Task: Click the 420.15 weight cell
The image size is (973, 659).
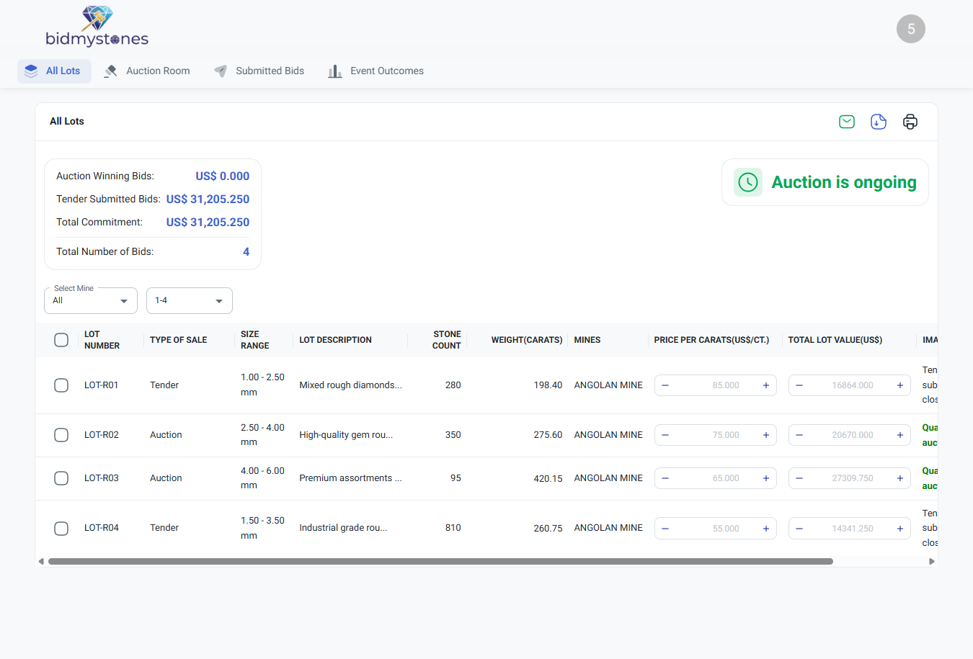Action: pos(548,478)
